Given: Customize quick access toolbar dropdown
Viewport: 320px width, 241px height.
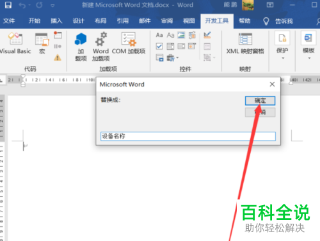Looking at the screenshot, I should 52,5.
